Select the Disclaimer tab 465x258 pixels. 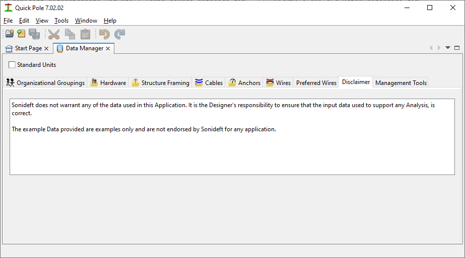coord(356,82)
